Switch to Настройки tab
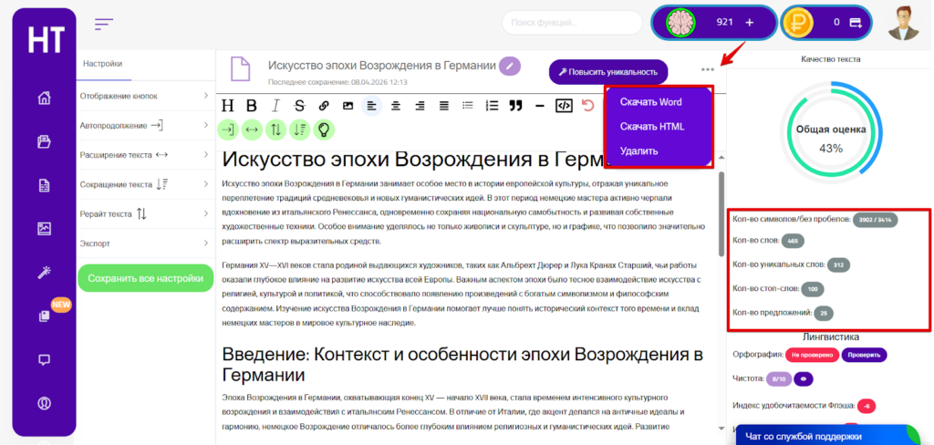Screen dimensions: 934x445 [103, 64]
